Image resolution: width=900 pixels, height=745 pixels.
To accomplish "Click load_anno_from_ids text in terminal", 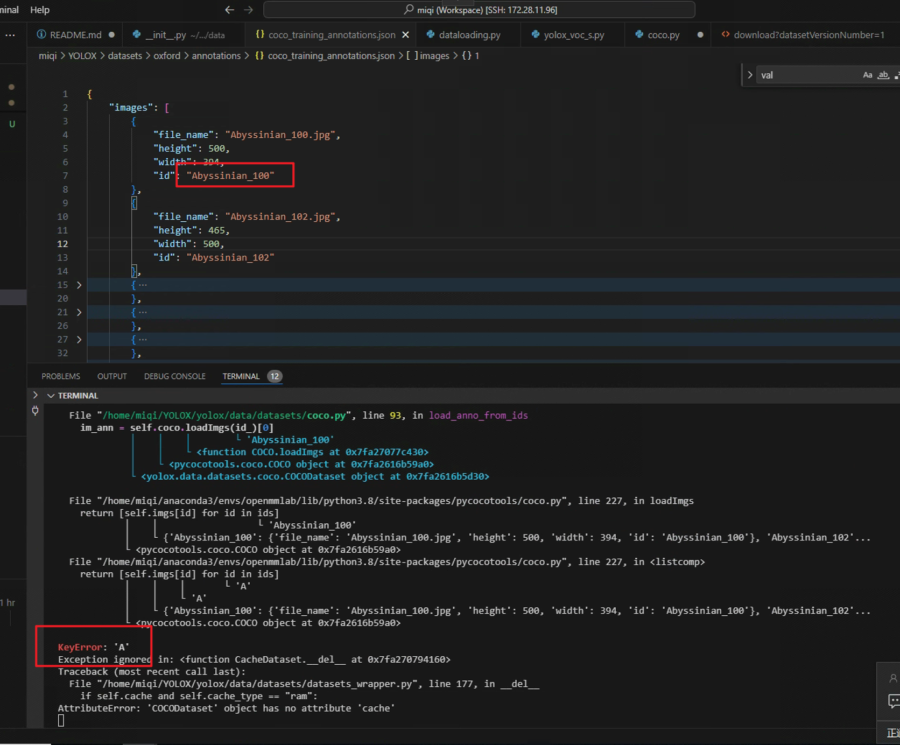I will (478, 415).
